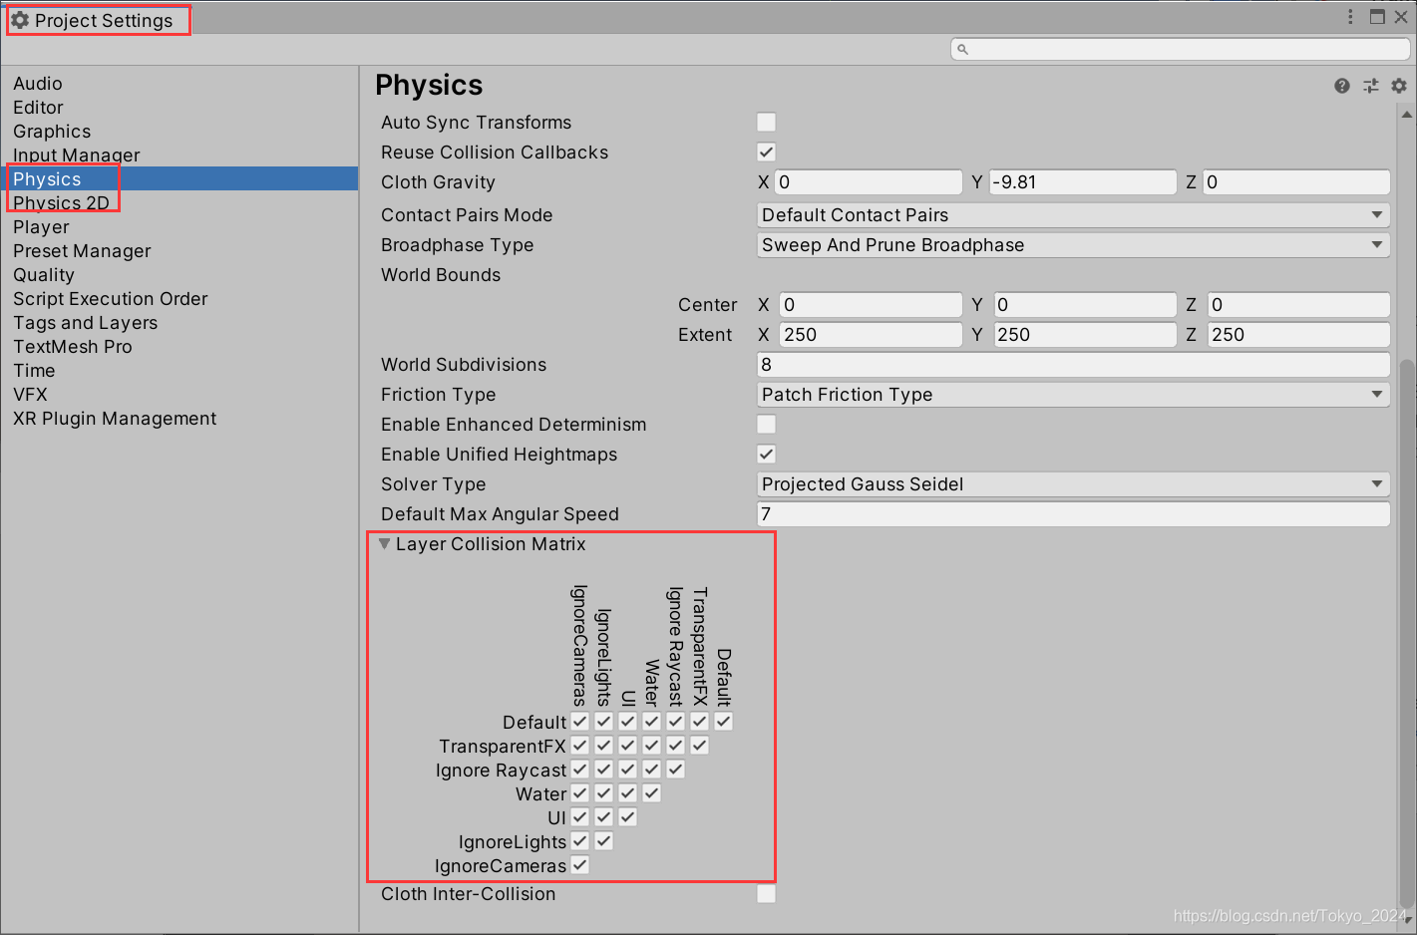This screenshot has width=1417, height=935.
Task: Click World Bounds Extent X field
Action: pyautogui.click(x=871, y=335)
